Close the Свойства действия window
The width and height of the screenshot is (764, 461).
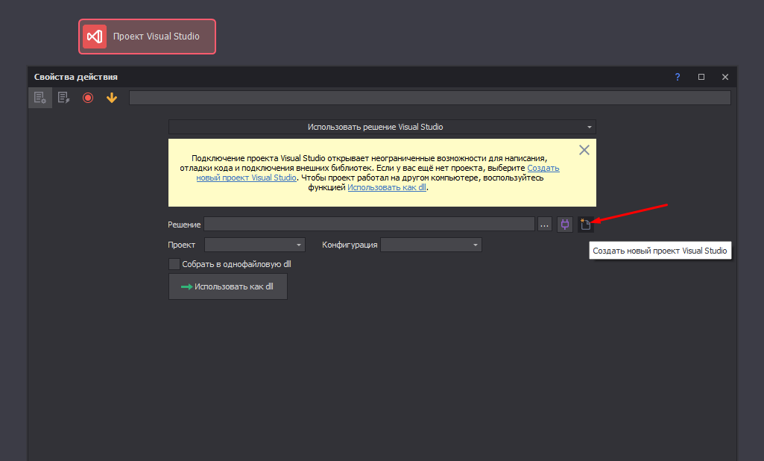pos(725,77)
